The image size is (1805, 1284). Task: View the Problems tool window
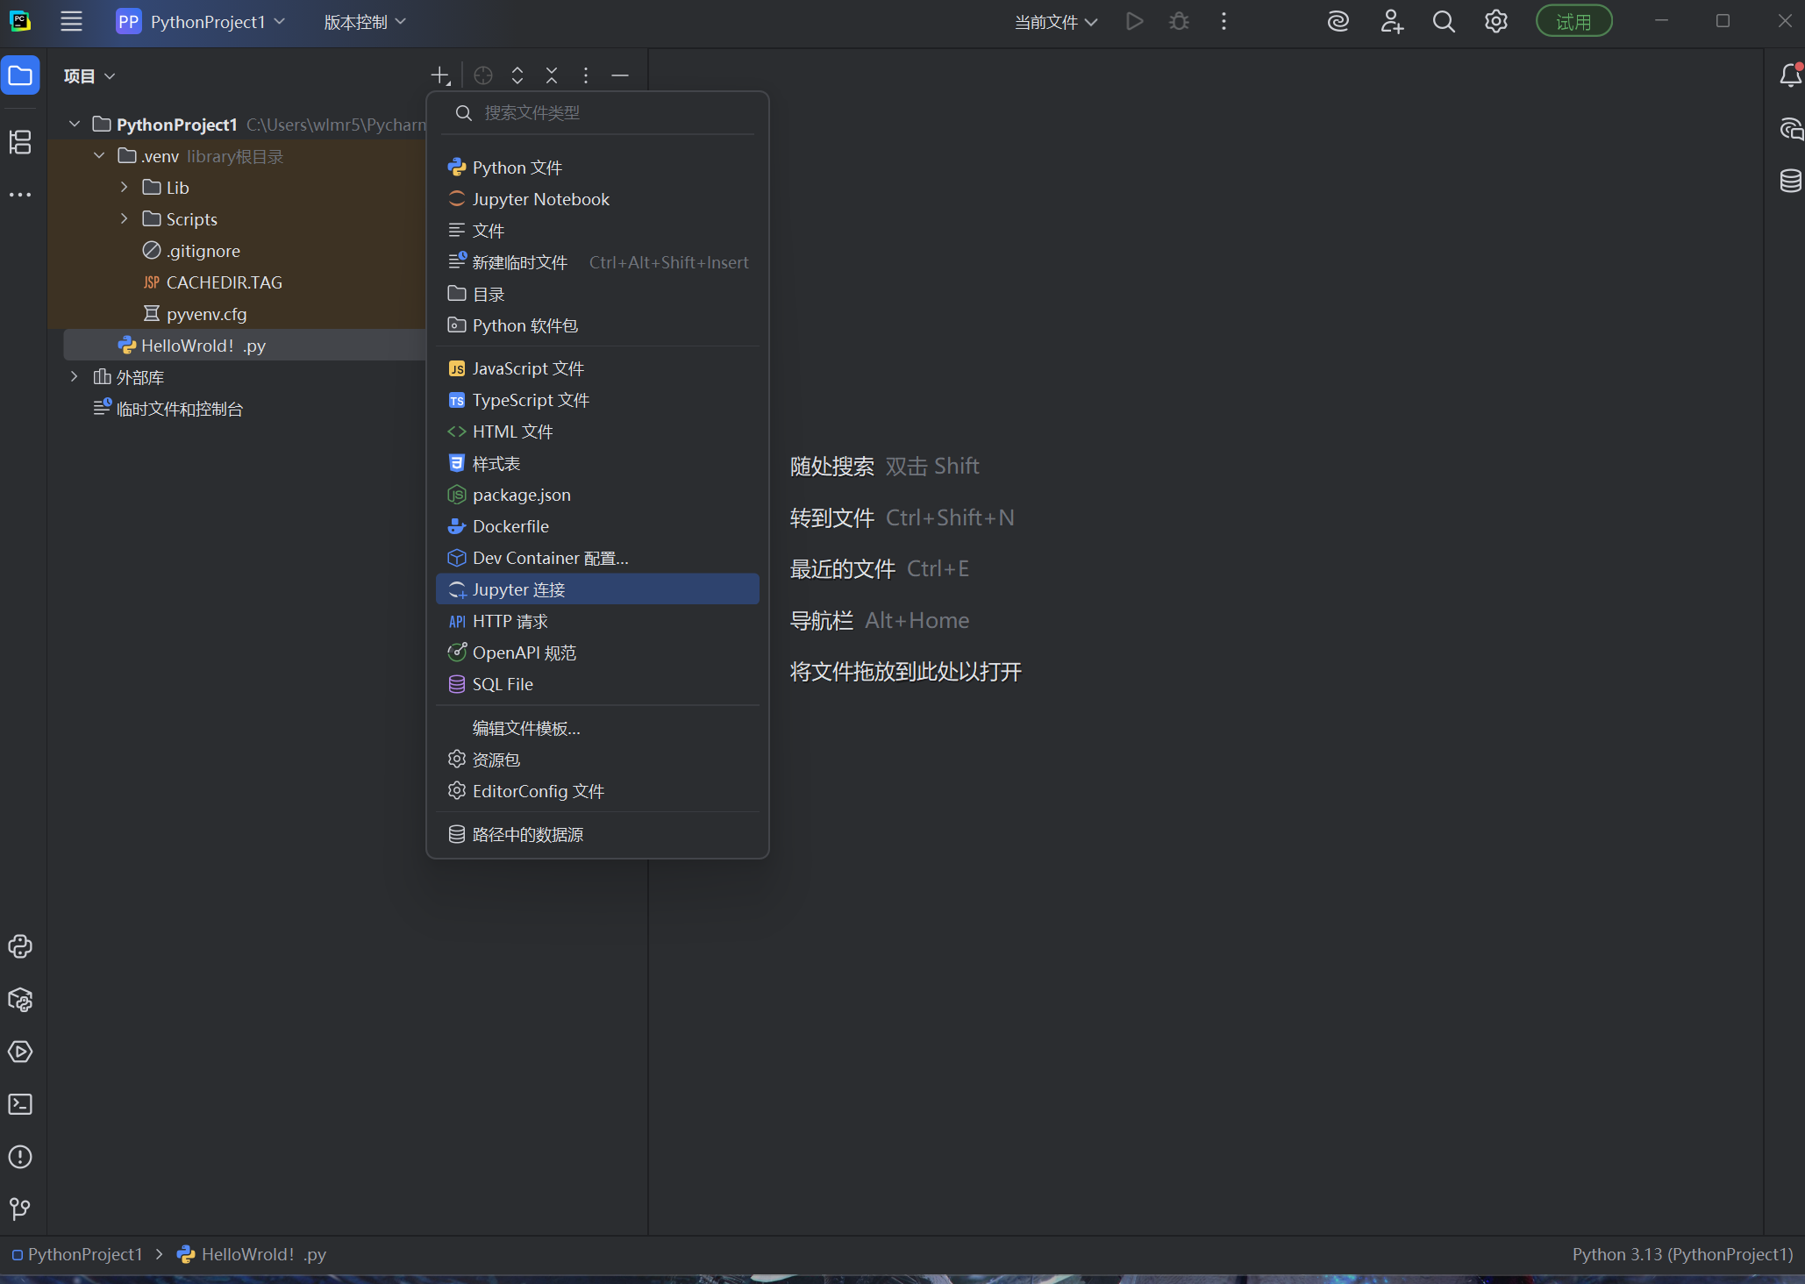coord(19,1158)
